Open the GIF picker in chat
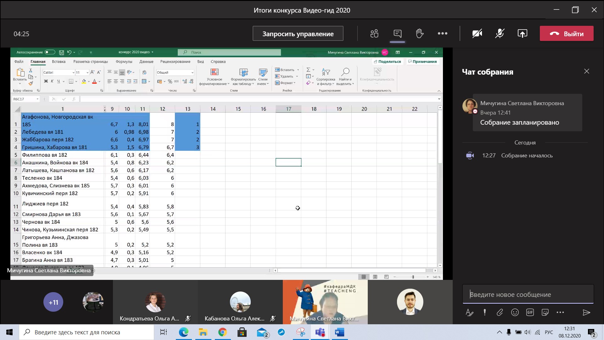The width and height of the screenshot is (604, 340). click(x=530, y=312)
